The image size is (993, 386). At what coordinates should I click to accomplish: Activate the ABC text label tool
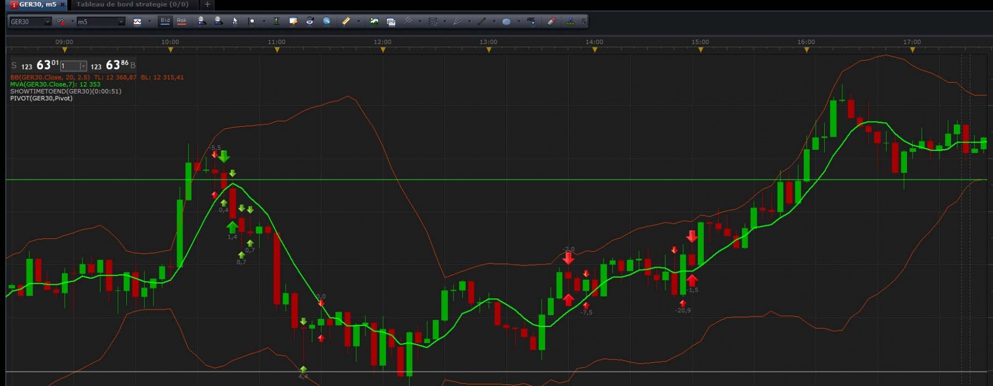[531, 21]
